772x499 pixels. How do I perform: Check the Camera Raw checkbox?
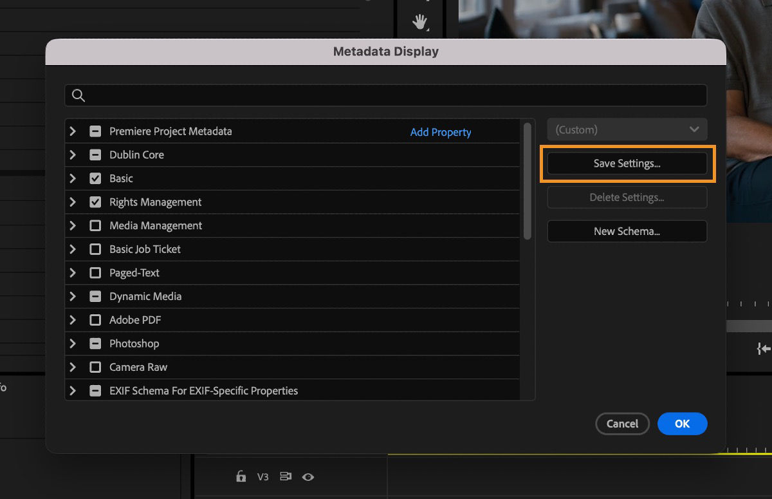click(95, 367)
